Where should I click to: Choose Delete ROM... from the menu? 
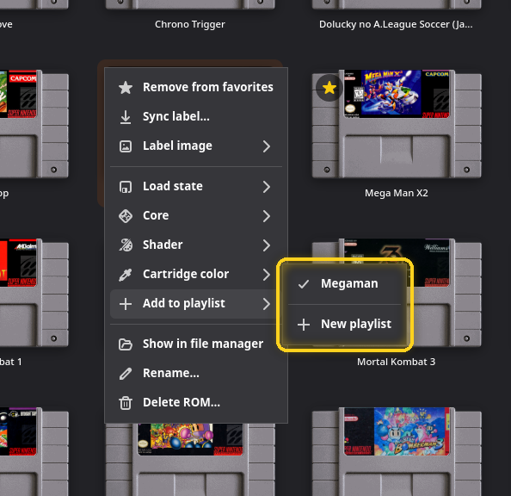click(x=196, y=403)
